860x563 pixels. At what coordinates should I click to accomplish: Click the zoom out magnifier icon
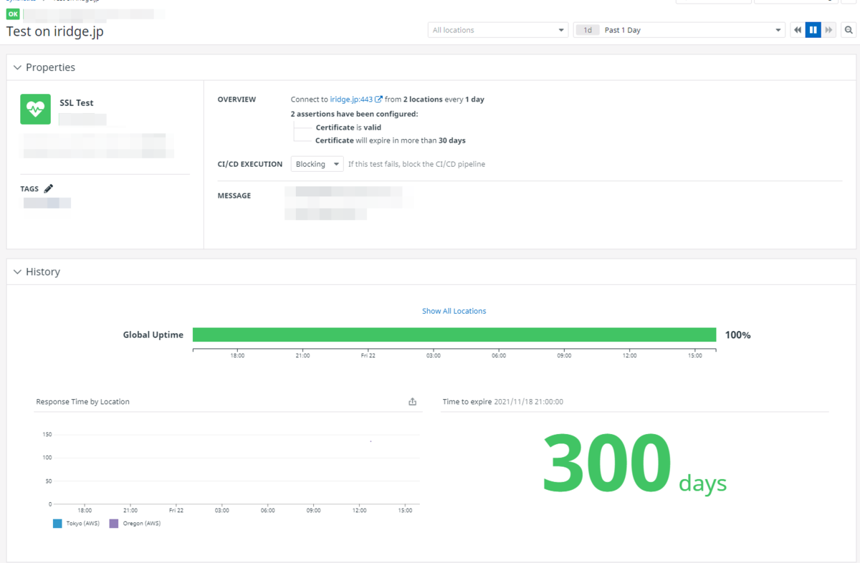click(x=849, y=30)
